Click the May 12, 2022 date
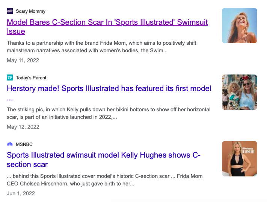This screenshot has height=202, width=267. pyautogui.click(x=23, y=127)
